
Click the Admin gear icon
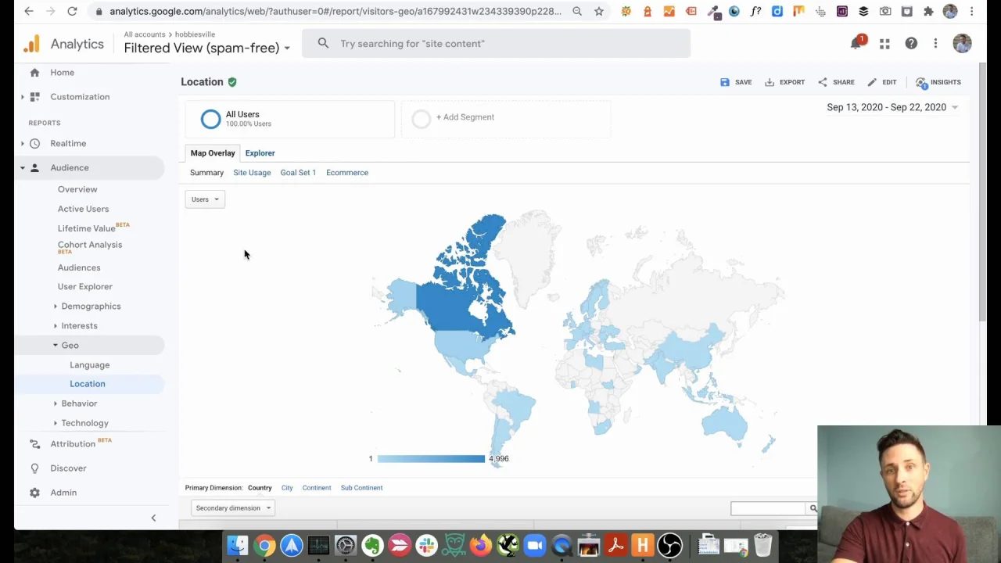[x=34, y=493]
